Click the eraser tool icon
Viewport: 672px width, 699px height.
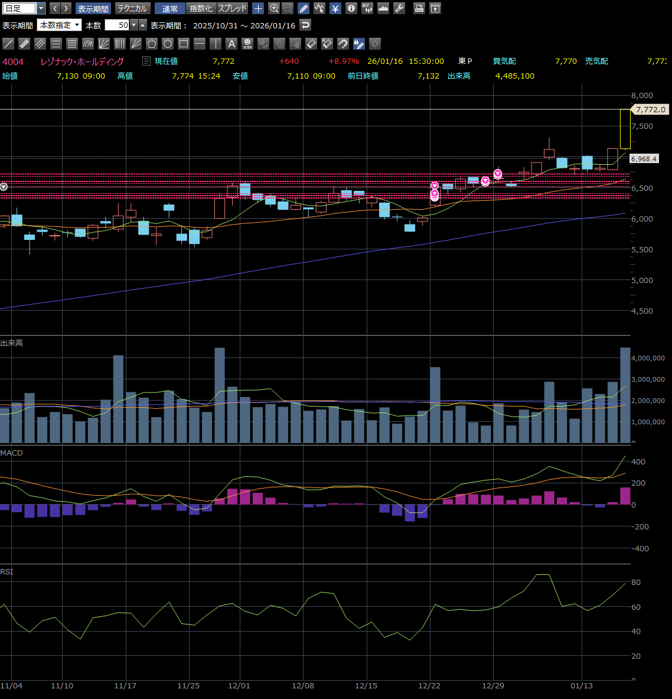(311, 43)
